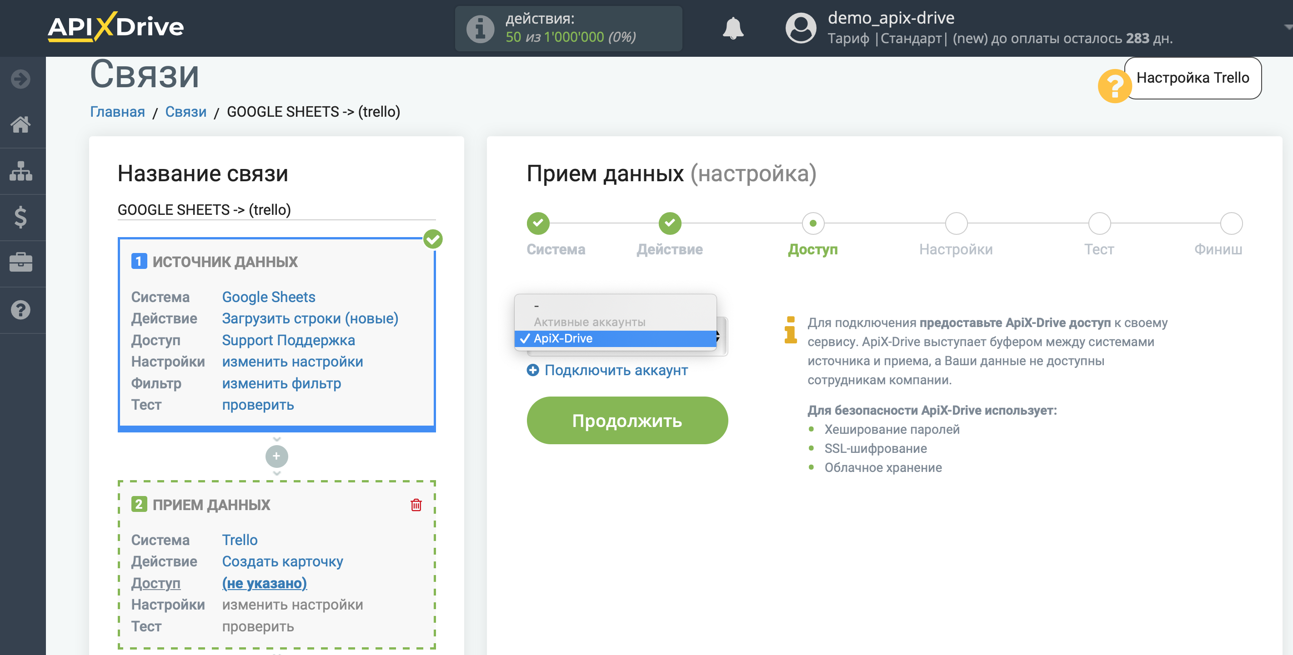Click the yellow info icon beside instructions

click(x=790, y=330)
